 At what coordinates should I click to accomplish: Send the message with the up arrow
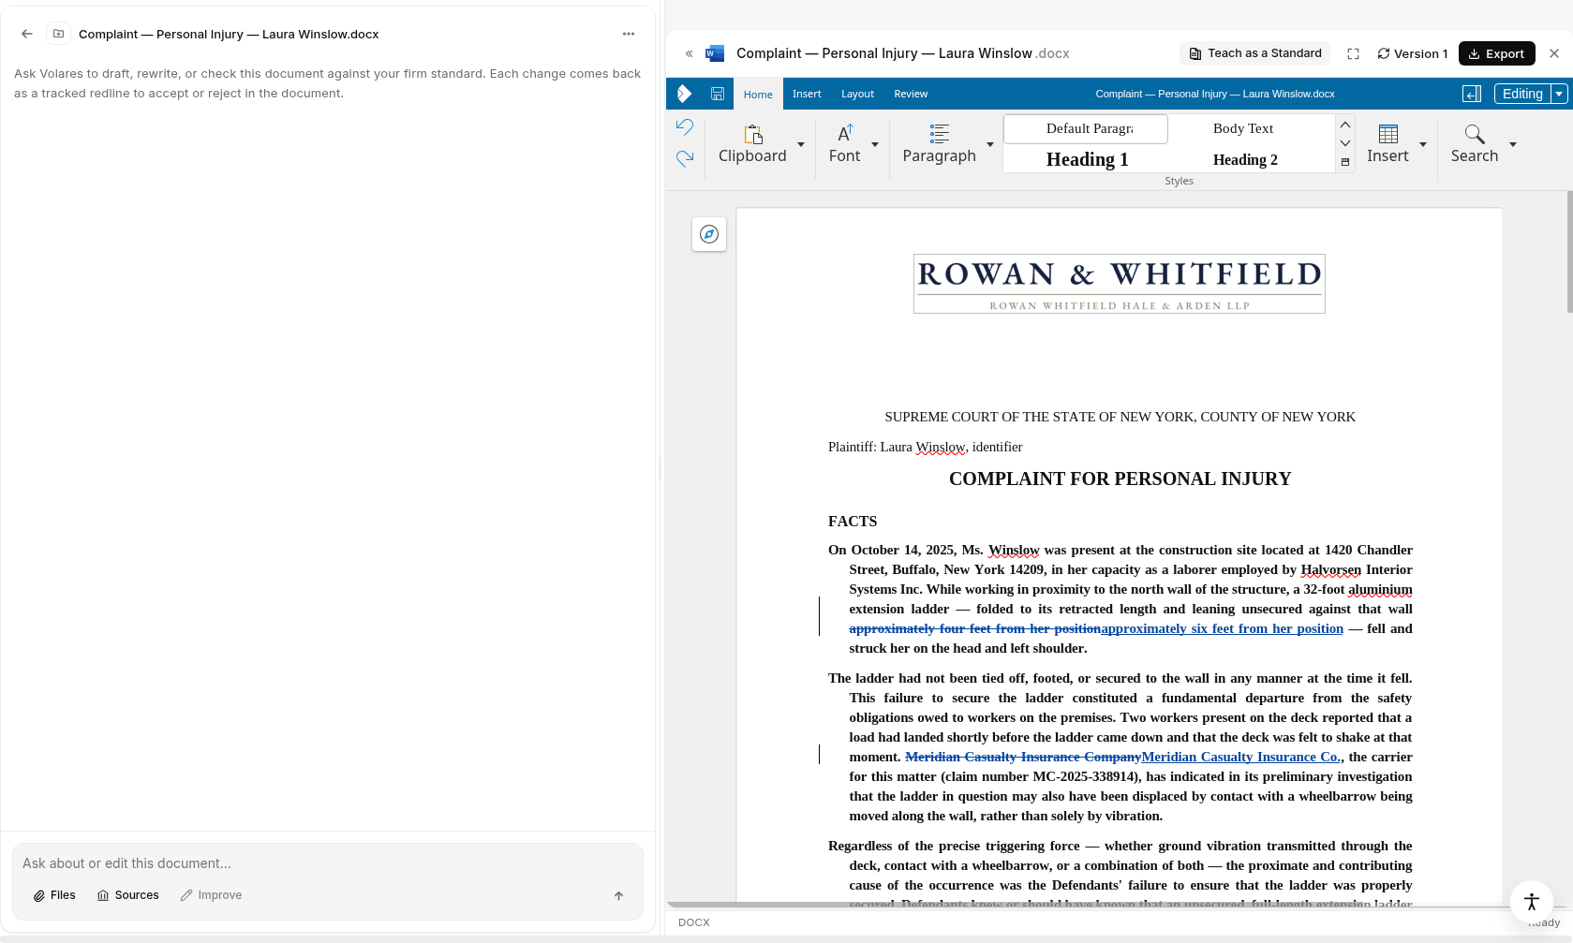(618, 895)
